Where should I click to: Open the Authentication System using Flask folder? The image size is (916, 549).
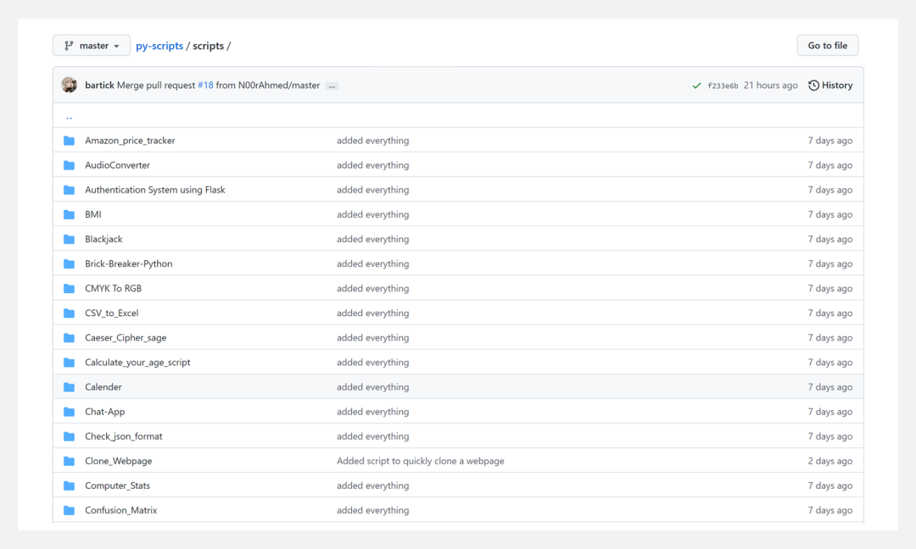[155, 190]
